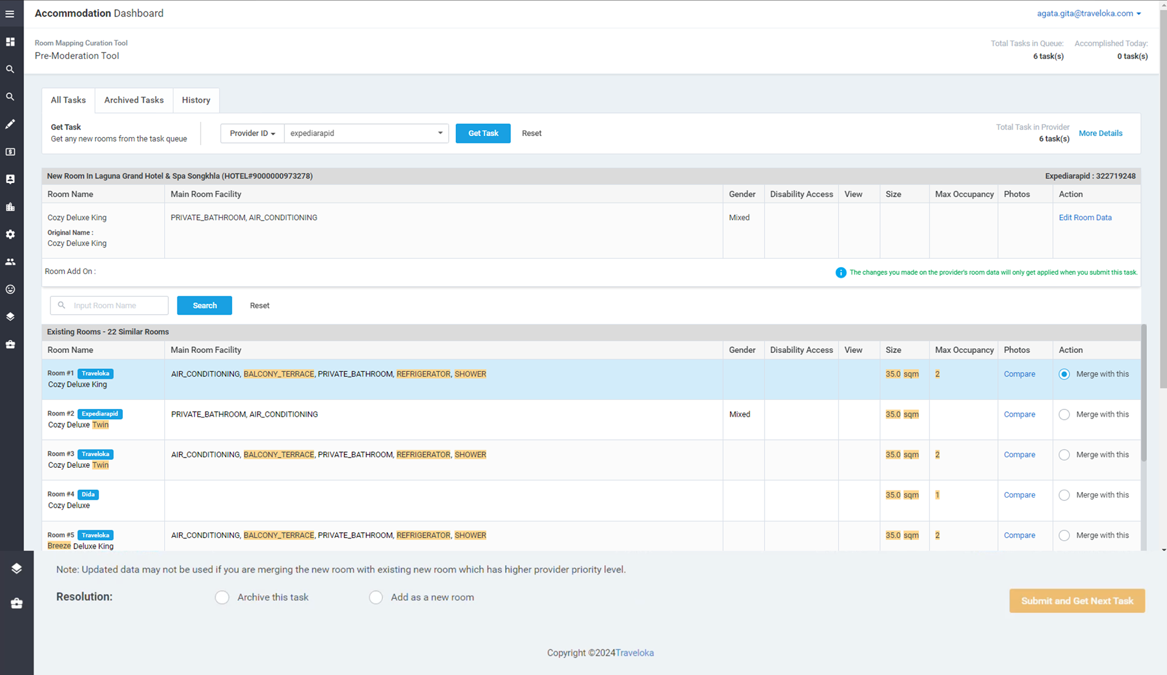Click the pencil edit sidebar icon
This screenshot has height=675, width=1167.
[x=10, y=124]
